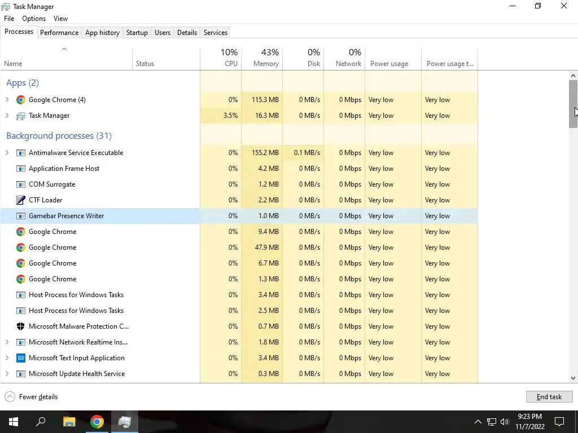Sort processes by CPU column
Viewport: 578px width, 433px height.
(x=221, y=58)
